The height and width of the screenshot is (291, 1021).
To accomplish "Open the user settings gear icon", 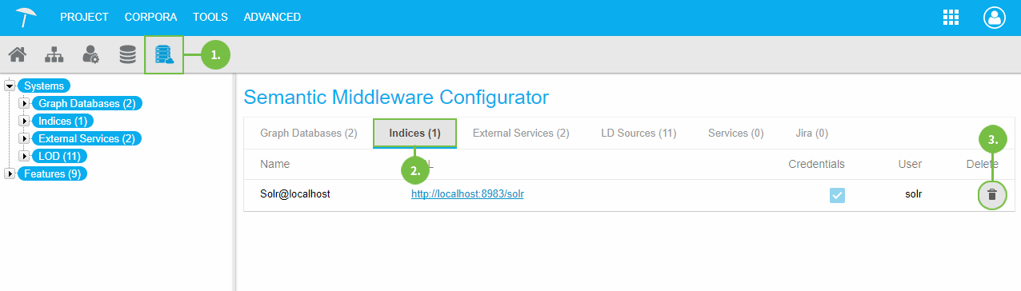I will [x=91, y=55].
